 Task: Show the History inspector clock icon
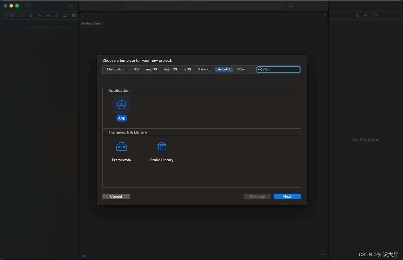[366, 16]
